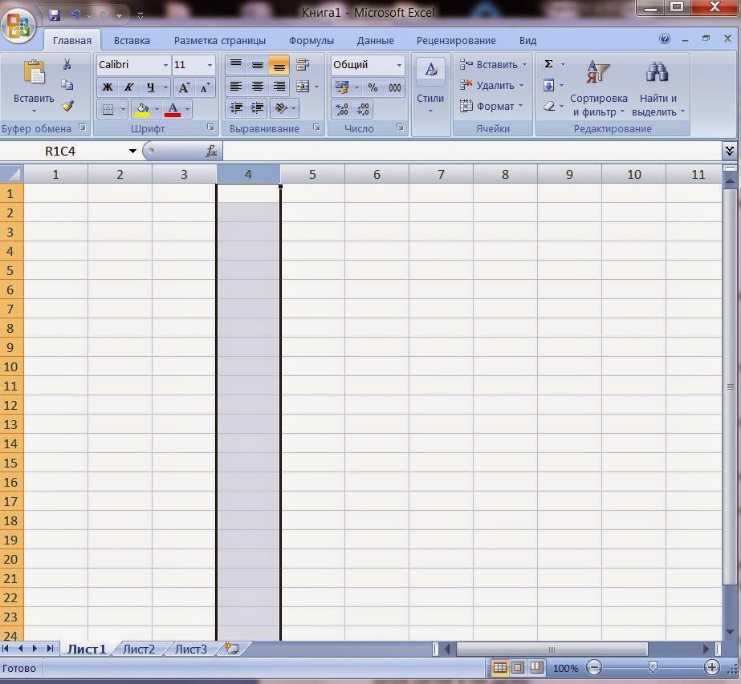The image size is (741, 684).
Task: Apply percent style
Action: (x=373, y=87)
